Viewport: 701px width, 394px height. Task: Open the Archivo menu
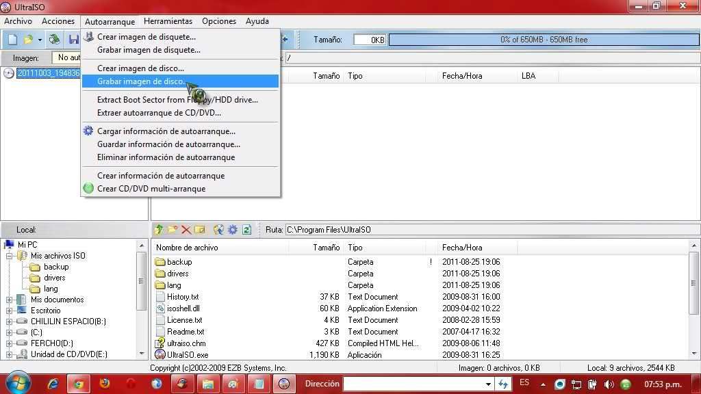coord(18,21)
